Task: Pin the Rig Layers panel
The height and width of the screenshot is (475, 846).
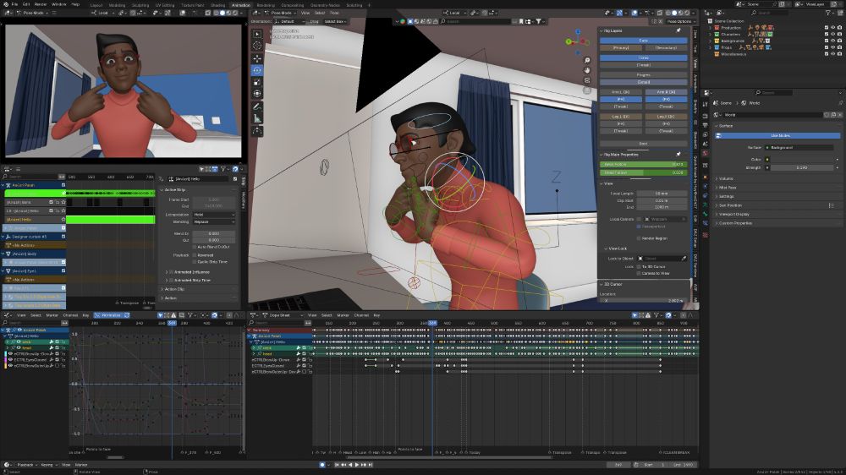Action: coord(678,31)
